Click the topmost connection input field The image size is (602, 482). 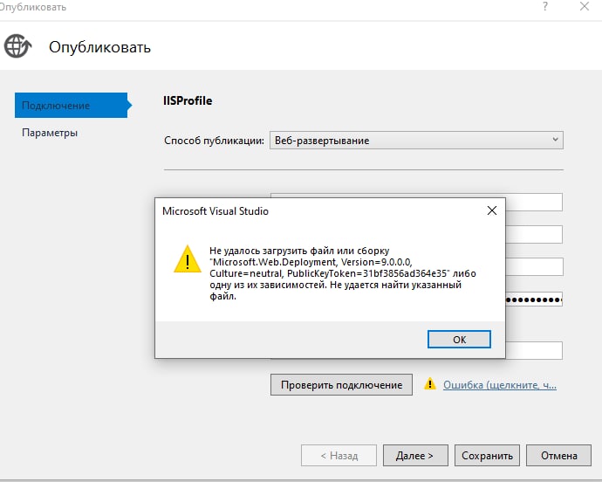click(534, 203)
